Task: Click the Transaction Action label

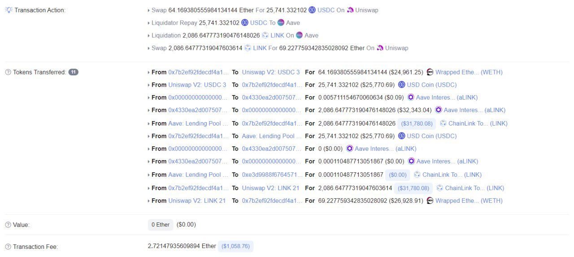Action: 40,10
